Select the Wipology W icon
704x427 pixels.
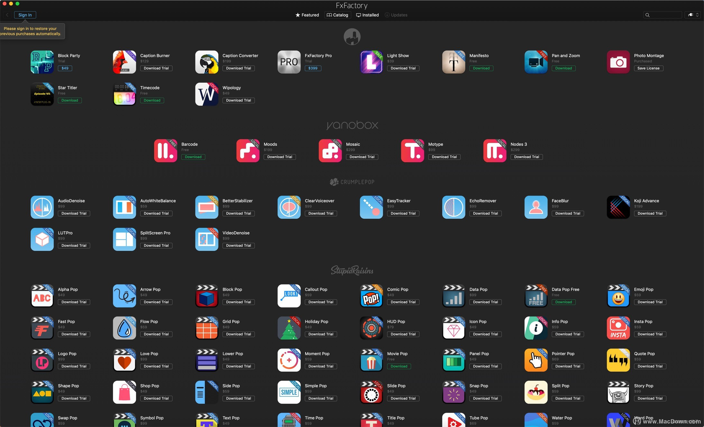pos(207,94)
